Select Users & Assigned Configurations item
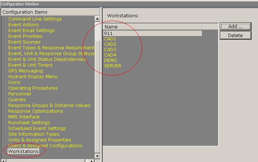 [x=45, y=145]
